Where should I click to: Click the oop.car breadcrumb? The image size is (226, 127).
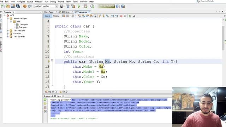point(51,92)
